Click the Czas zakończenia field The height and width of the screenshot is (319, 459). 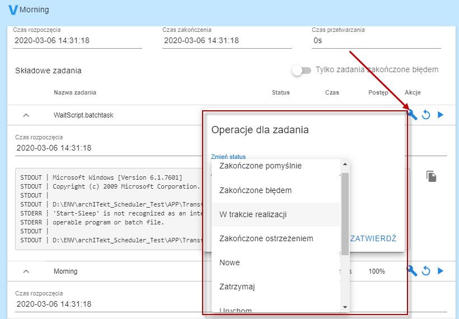[x=227, y=41]
